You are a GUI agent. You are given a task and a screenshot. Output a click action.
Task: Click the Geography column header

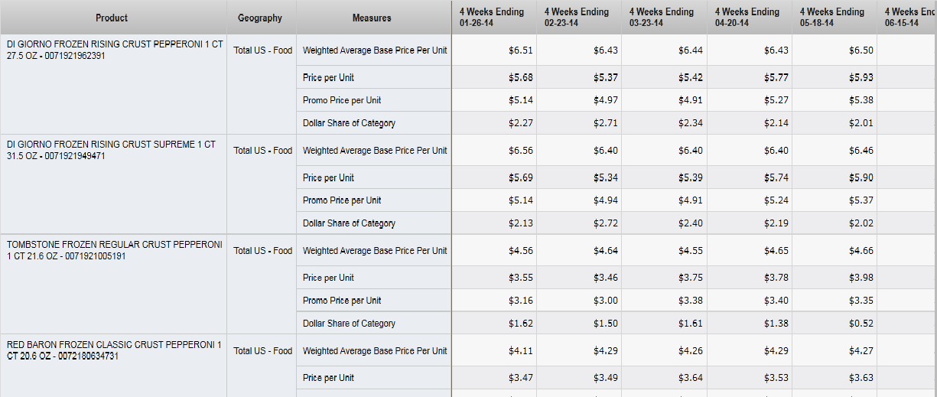pyautogui.click(x=260, y=18)
